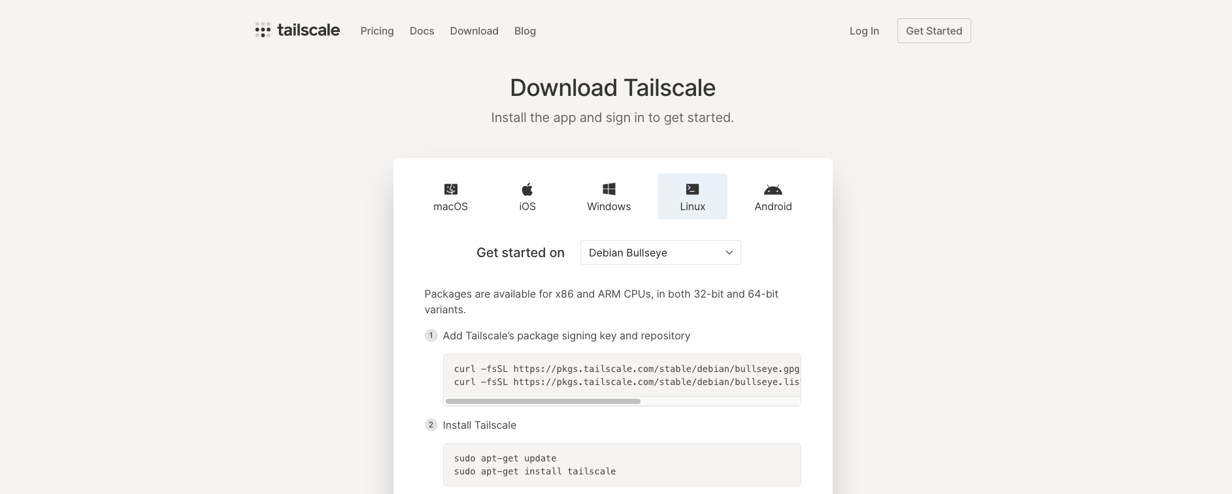Select the Linux terminal icon
The height and width of the screenshot is (494, 1232).
pyautogui.click(x=693, y=189)
